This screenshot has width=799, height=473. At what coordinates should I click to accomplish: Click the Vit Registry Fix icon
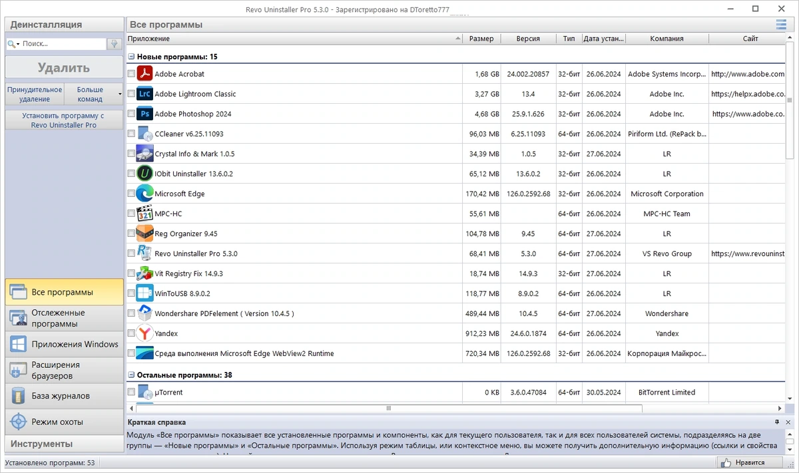point(144,273)
